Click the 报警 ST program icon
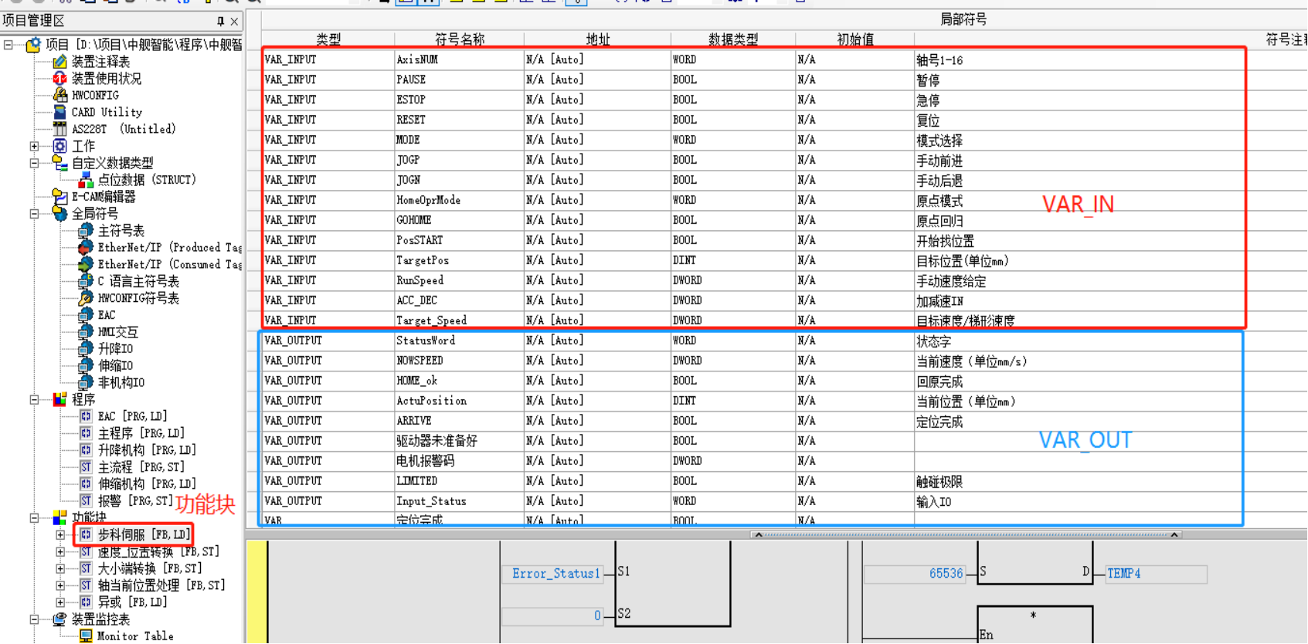This screenshot has width=1308, height=644. click(86, 501)
